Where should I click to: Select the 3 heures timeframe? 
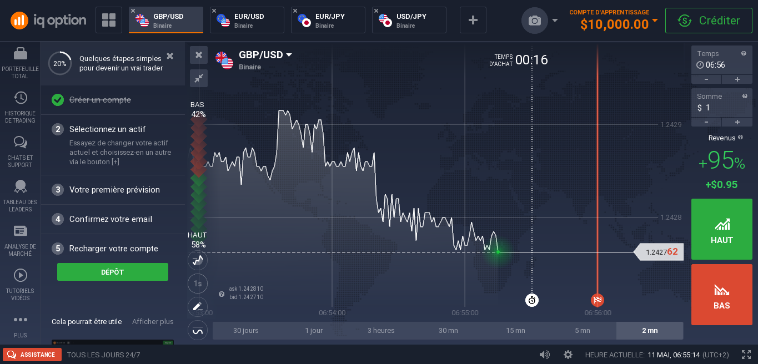[381, 331]
